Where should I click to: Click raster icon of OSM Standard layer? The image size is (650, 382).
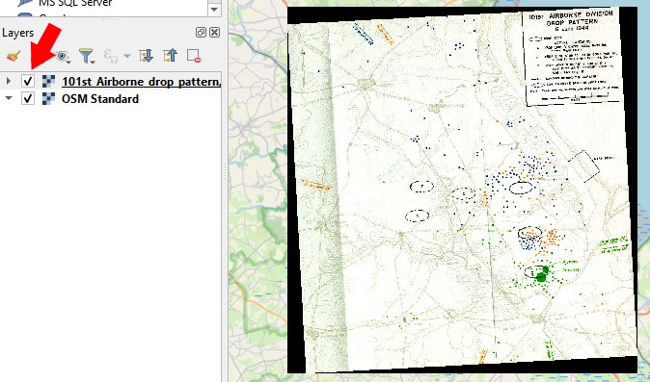point(48,98)
